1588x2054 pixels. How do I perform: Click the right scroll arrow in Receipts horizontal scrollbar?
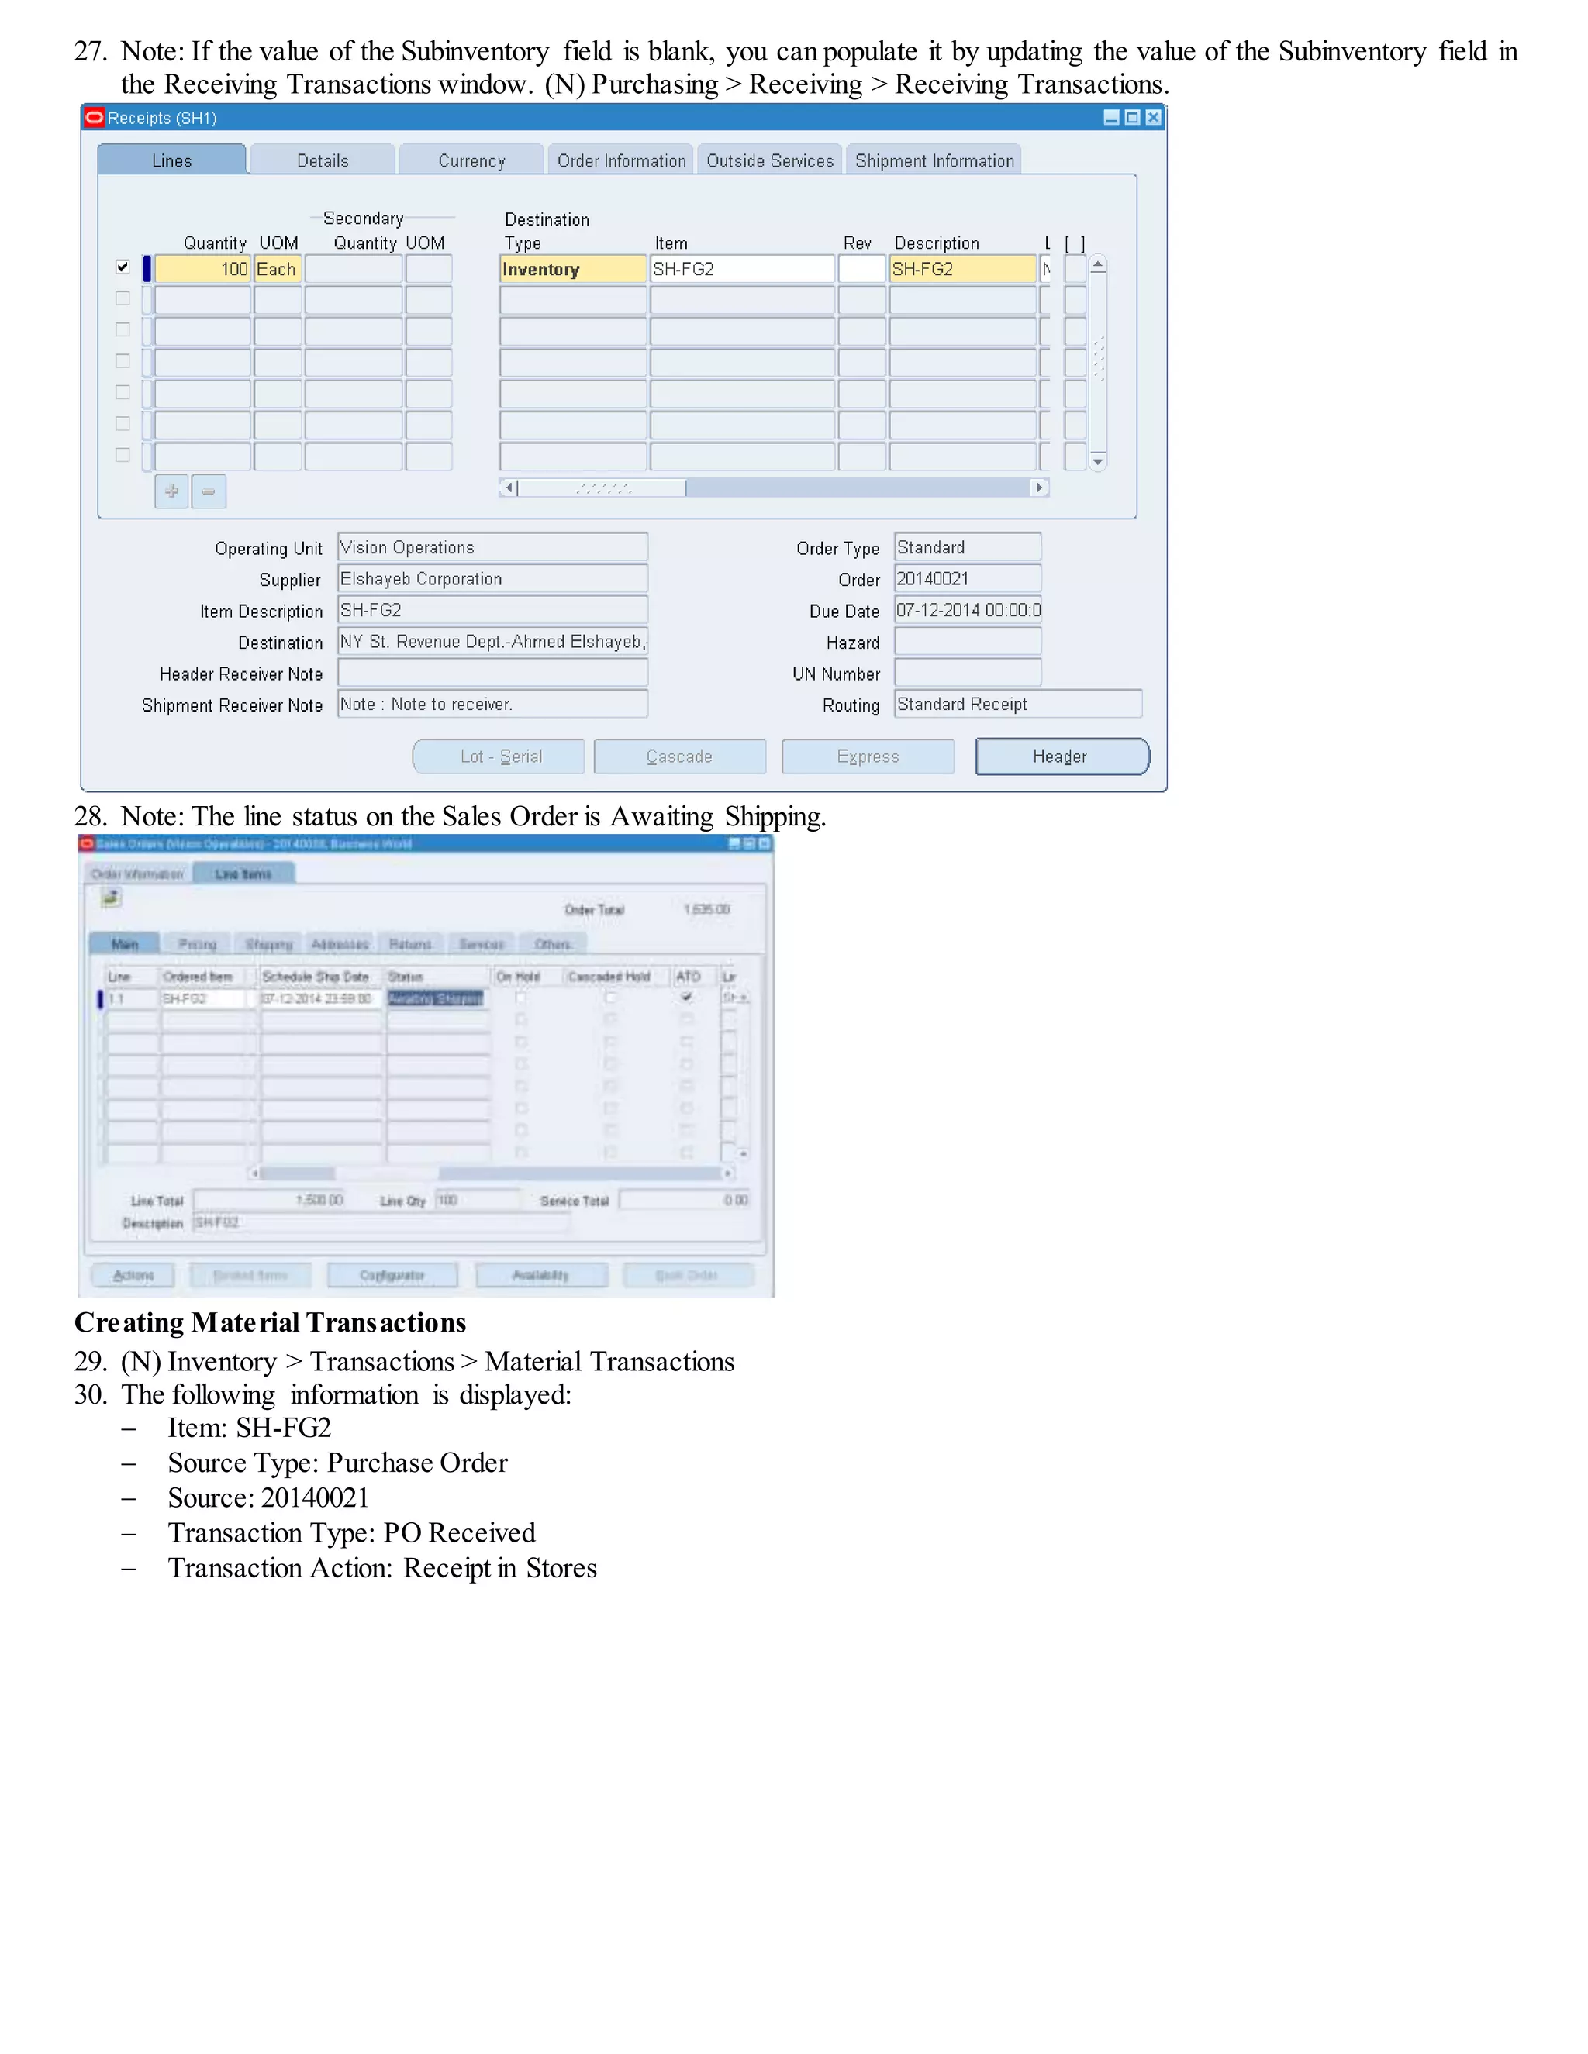click(x=1040, y=488)
